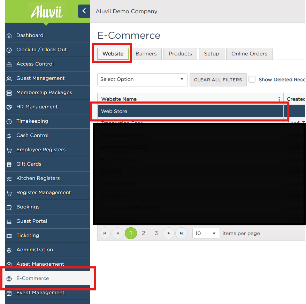Sort by Website Name column header

click(119, 99)
